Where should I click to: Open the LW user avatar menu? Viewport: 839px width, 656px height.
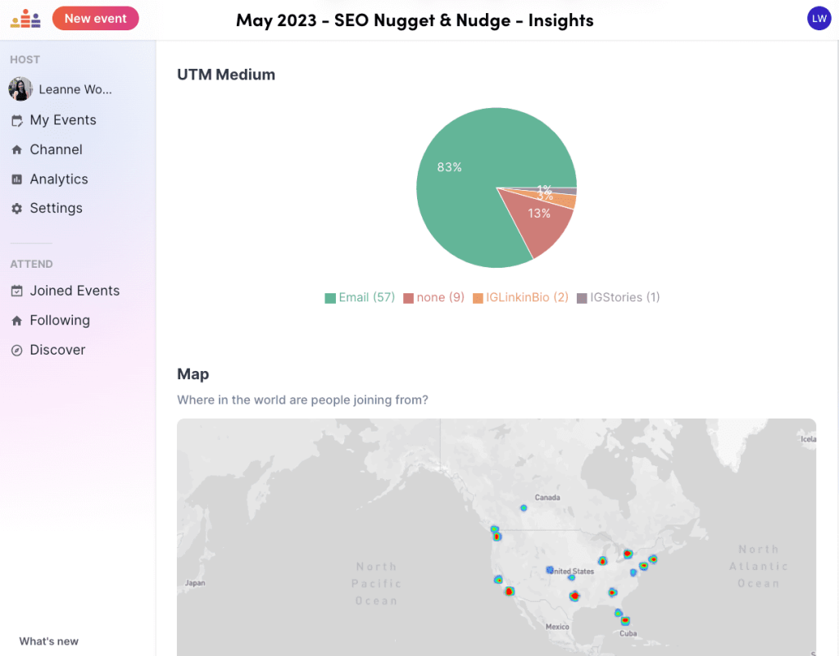click(819, 19)
